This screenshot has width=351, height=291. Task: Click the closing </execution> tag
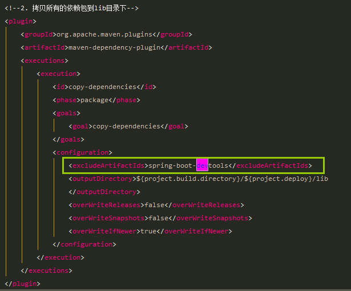coord(60,257)
